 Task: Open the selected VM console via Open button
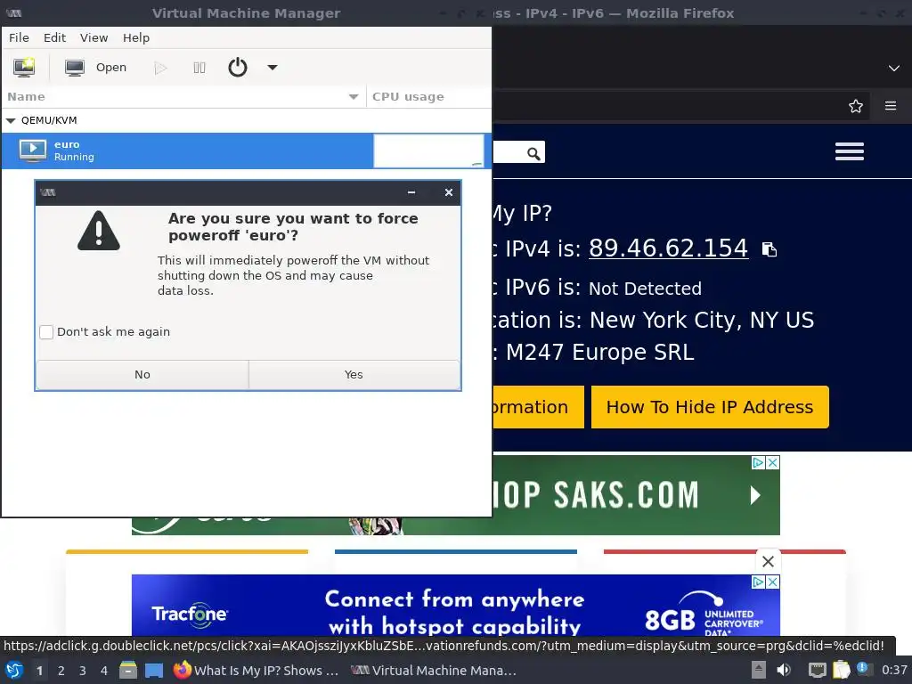point(95,68)
